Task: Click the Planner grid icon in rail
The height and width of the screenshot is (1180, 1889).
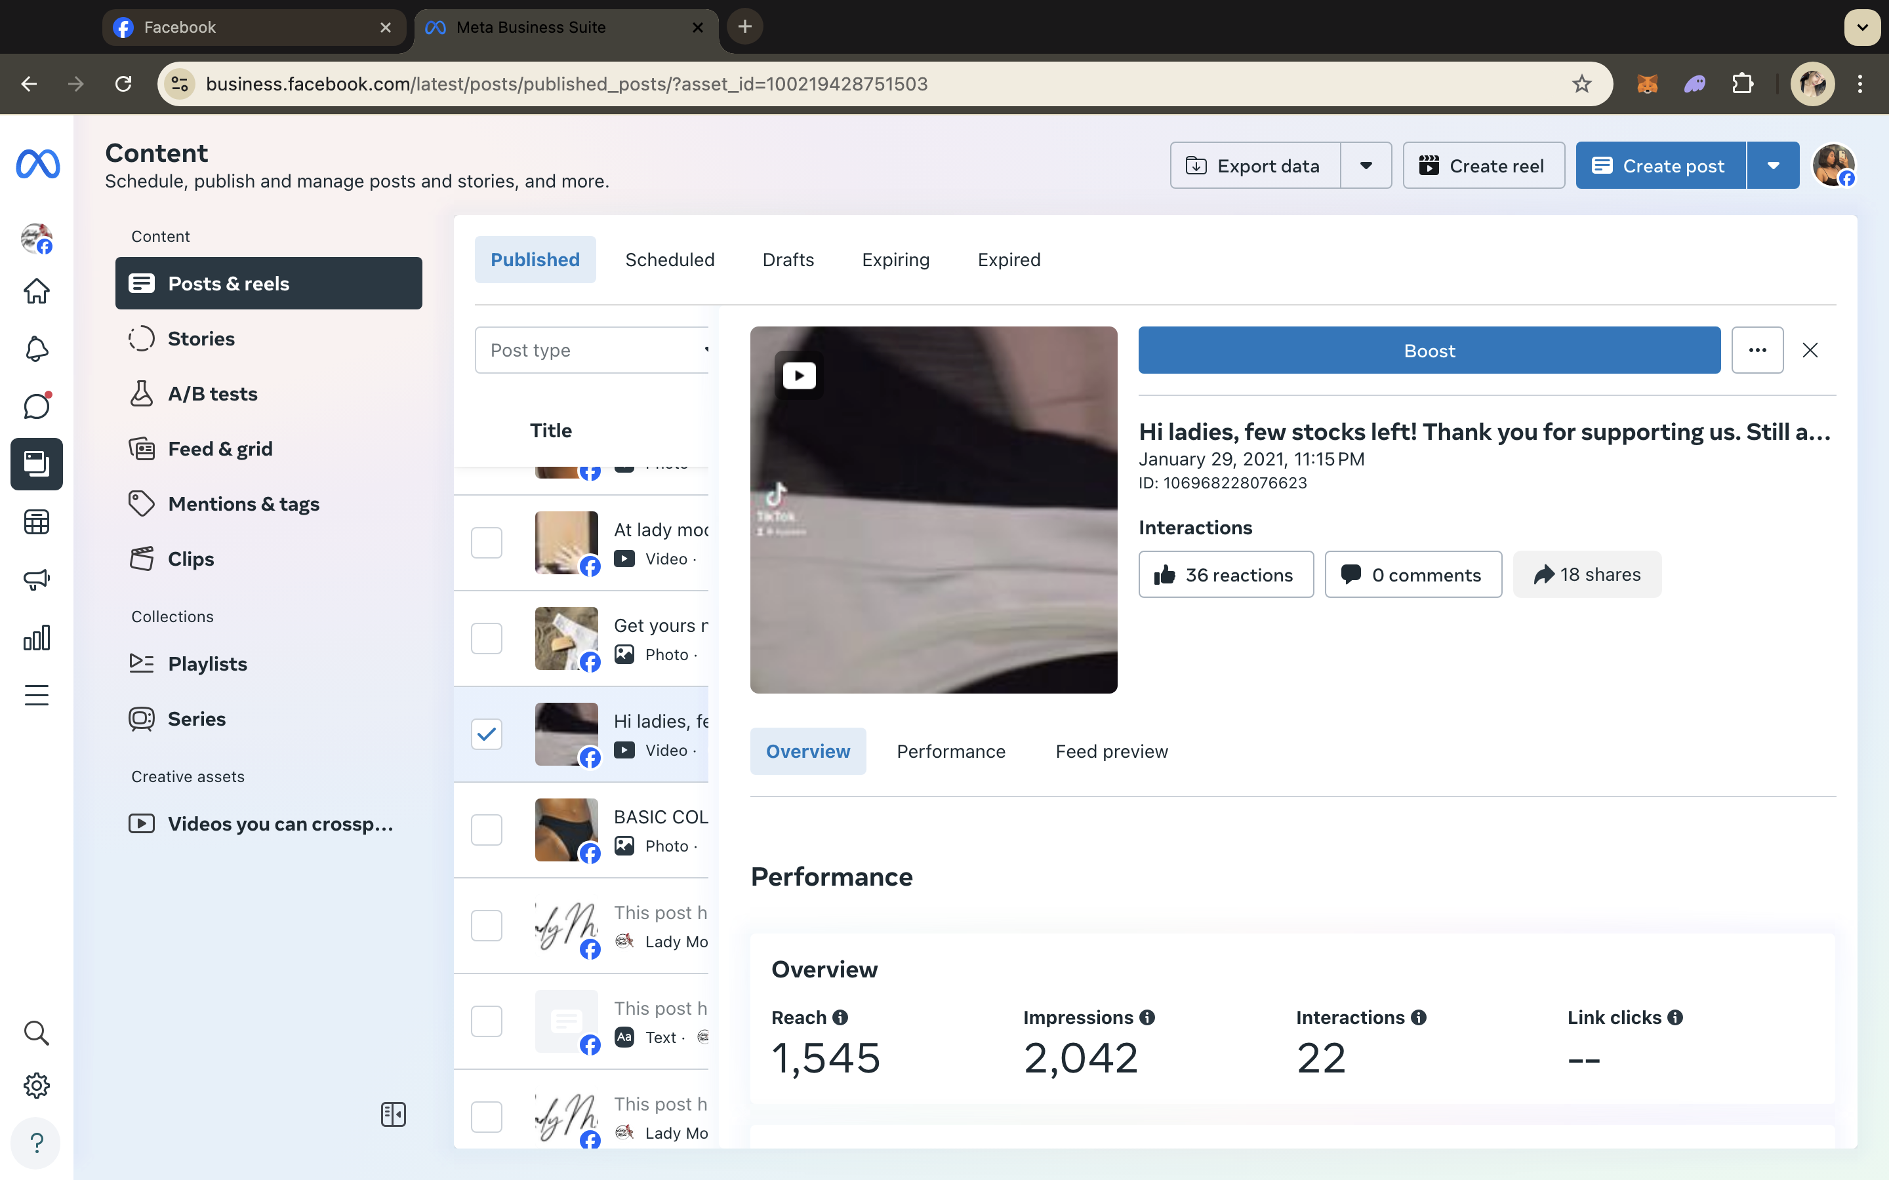Action: coord(37,521)
